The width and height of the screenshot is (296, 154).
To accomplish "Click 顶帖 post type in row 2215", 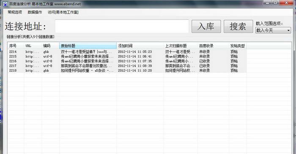I will tap(234, 56).
